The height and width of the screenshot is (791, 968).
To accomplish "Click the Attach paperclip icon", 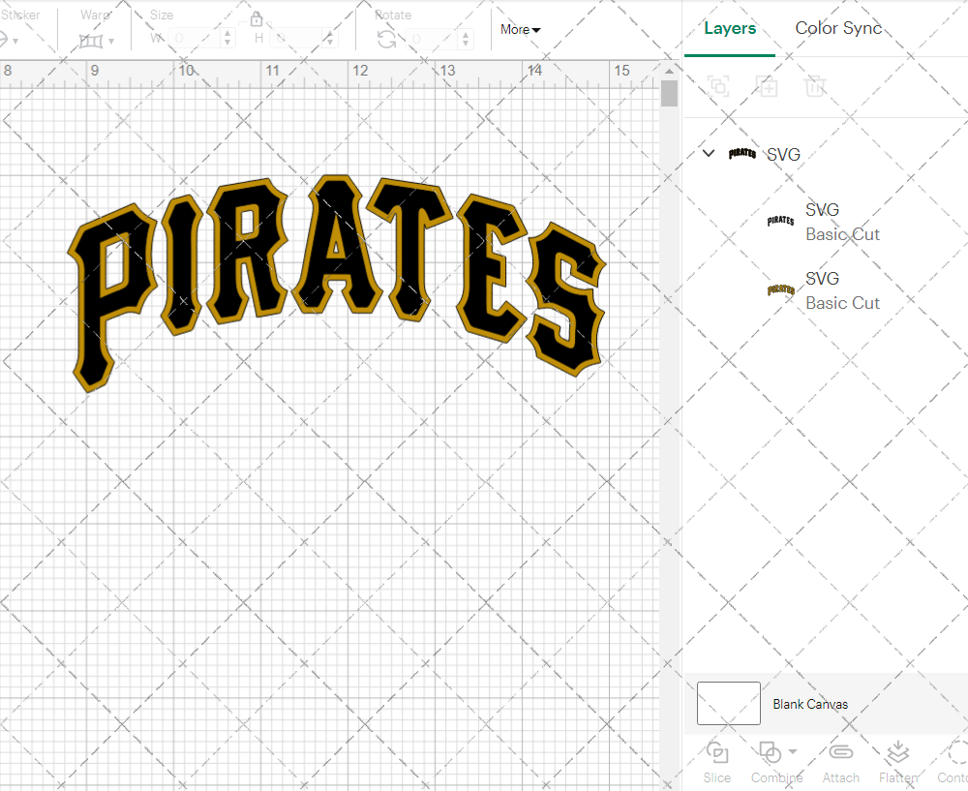I will [x=840, y=753].
